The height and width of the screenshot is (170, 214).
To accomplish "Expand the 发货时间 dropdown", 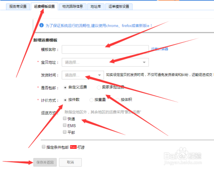I will 83,75.
